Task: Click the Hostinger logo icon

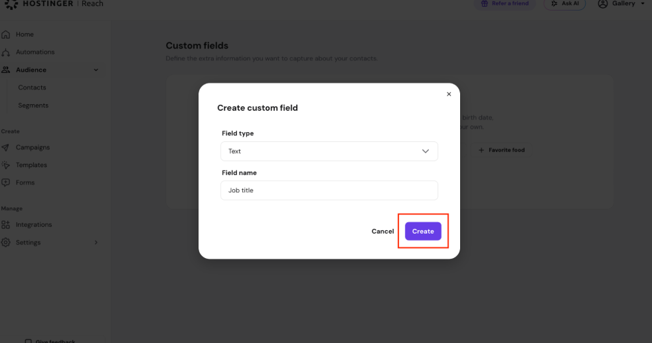Action: 11,4
